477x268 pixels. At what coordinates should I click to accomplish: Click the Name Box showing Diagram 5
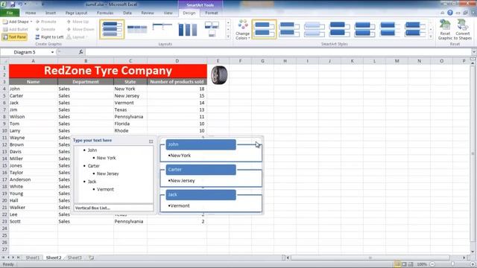pos(25,52)
